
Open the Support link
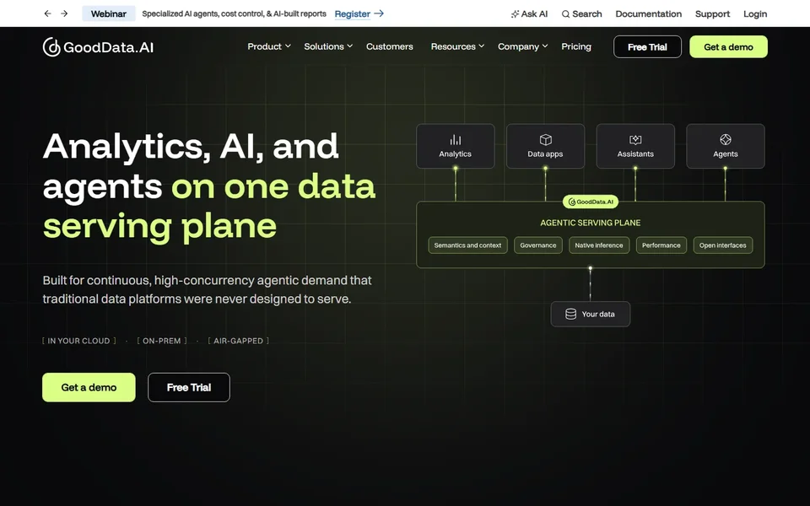pos(712,14)
